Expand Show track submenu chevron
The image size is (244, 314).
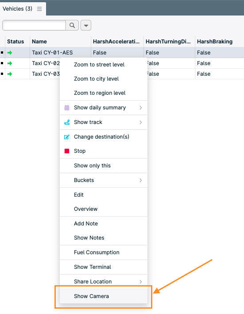pyautogui.click(x=141, y=122)
